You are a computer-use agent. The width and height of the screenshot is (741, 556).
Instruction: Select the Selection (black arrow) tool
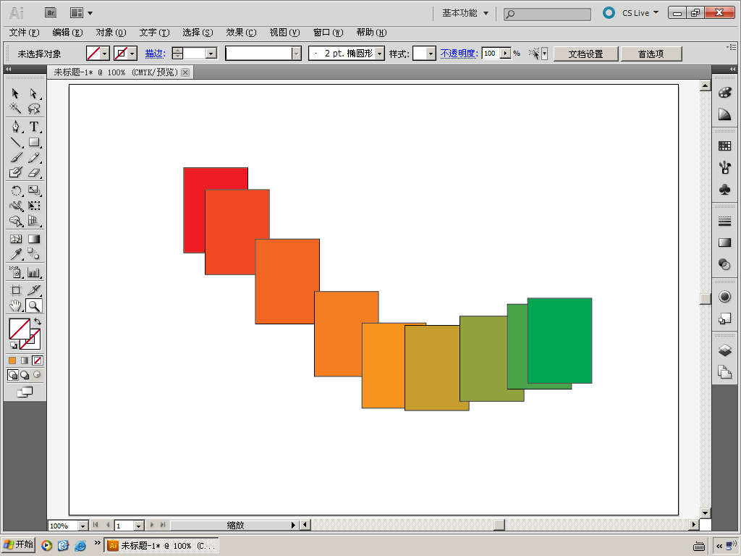tap(15, 93)
